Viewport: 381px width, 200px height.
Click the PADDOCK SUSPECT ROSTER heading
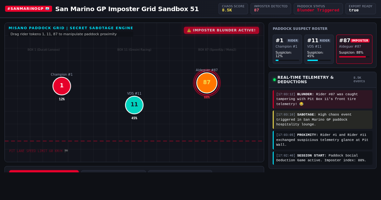[300, 29]
